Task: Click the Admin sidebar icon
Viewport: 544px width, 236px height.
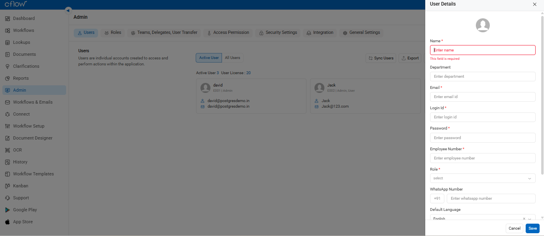Action: click(8, 90)
